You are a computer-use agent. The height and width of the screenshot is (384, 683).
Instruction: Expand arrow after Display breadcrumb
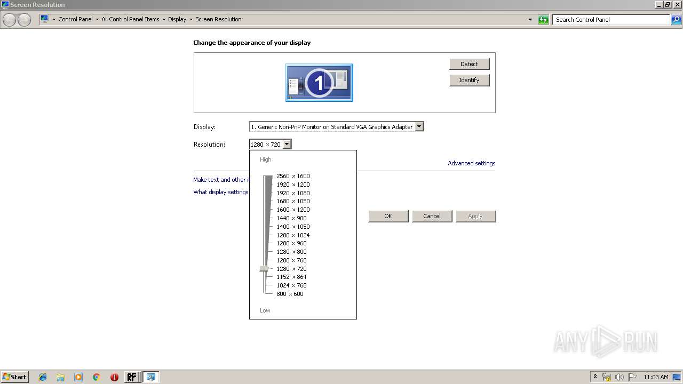191,20
